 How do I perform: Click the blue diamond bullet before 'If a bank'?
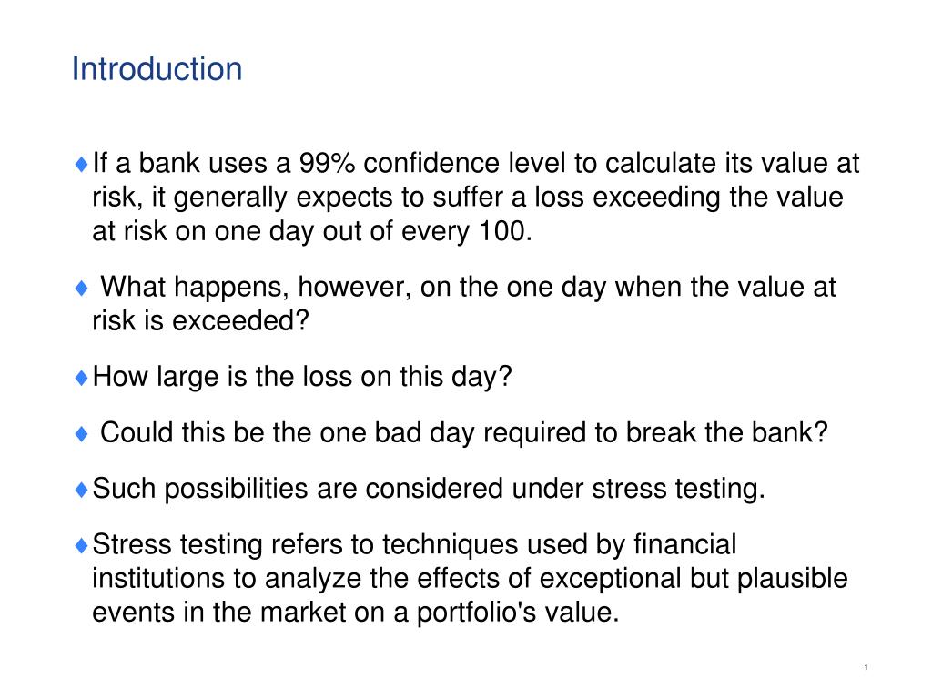coord(82,164)
